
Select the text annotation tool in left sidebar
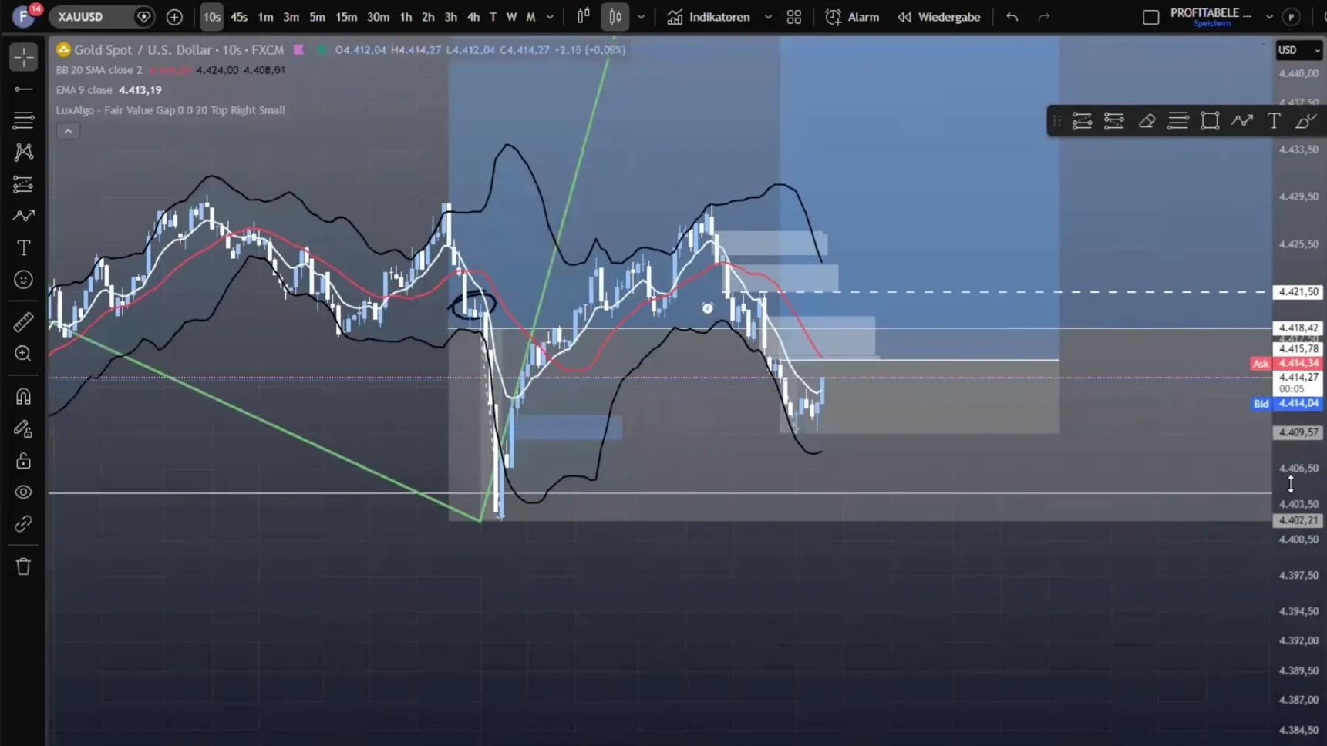pos(23,248)
